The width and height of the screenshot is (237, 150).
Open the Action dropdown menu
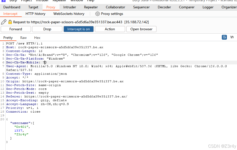(110, 29)
